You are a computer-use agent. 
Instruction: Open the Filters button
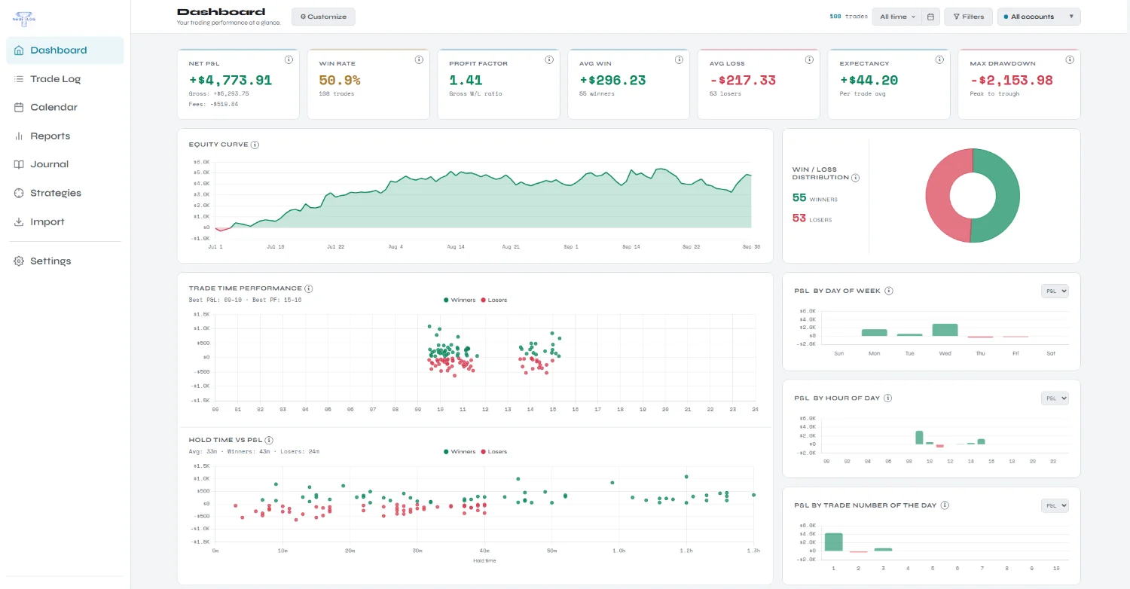(968, 17)
